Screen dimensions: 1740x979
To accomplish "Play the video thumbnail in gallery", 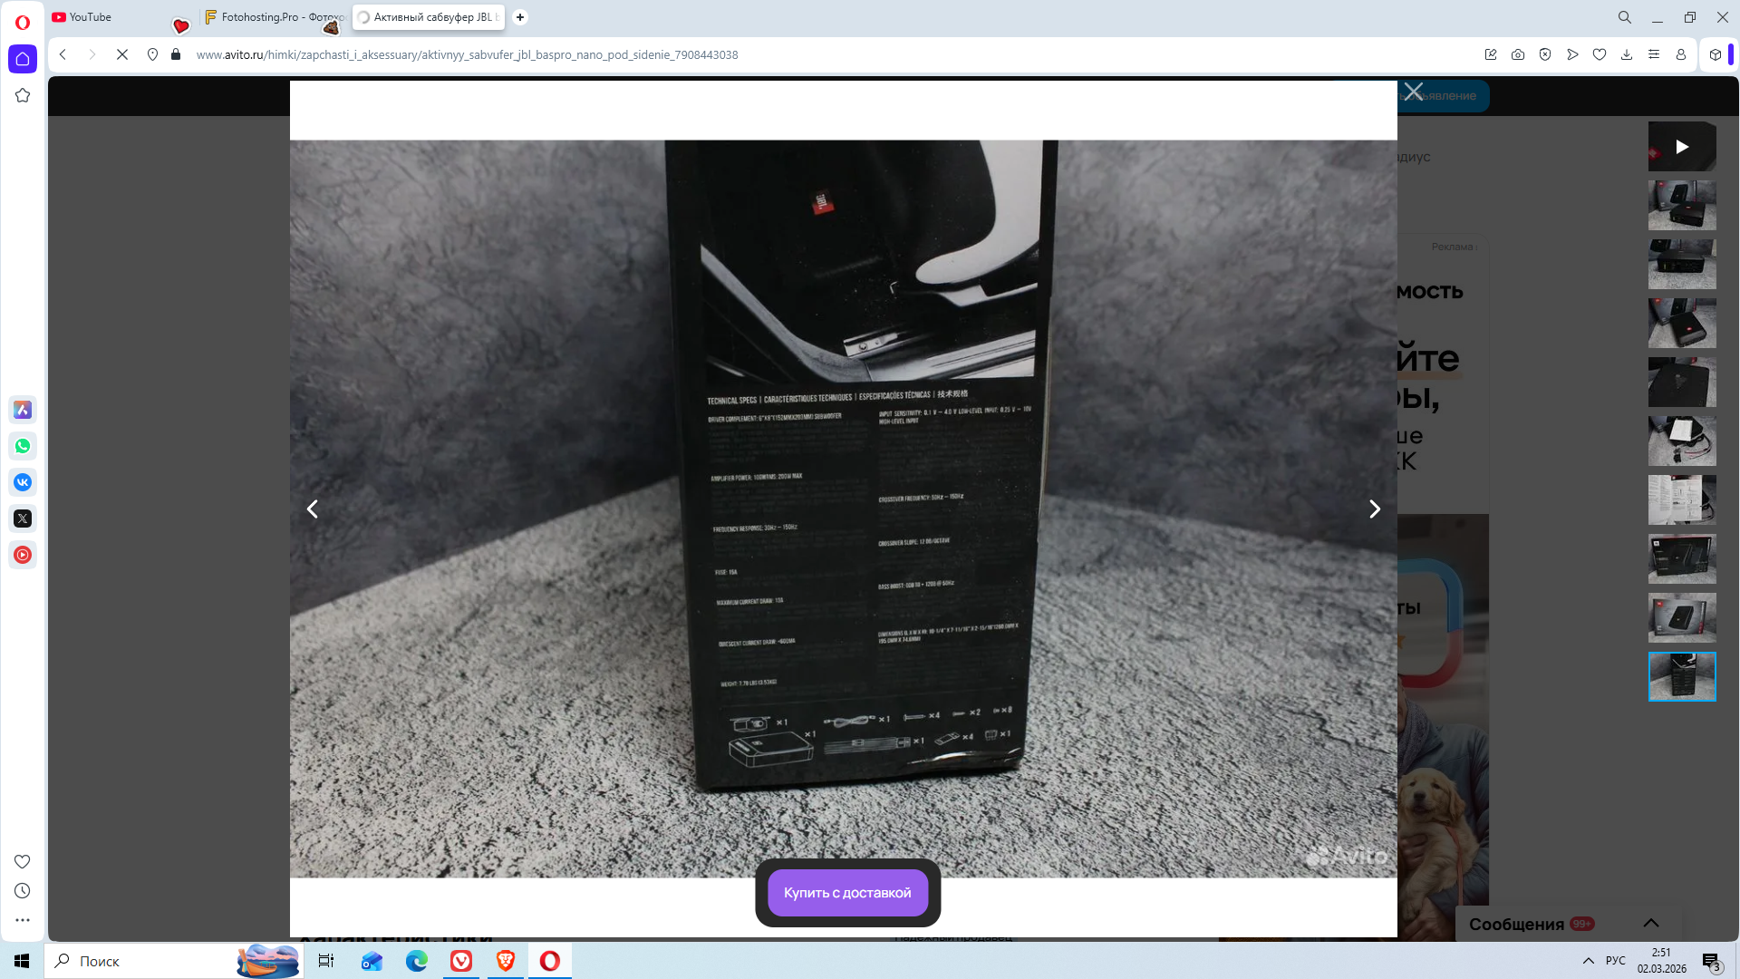I will pyautogui.click(x=1681, y=147).
